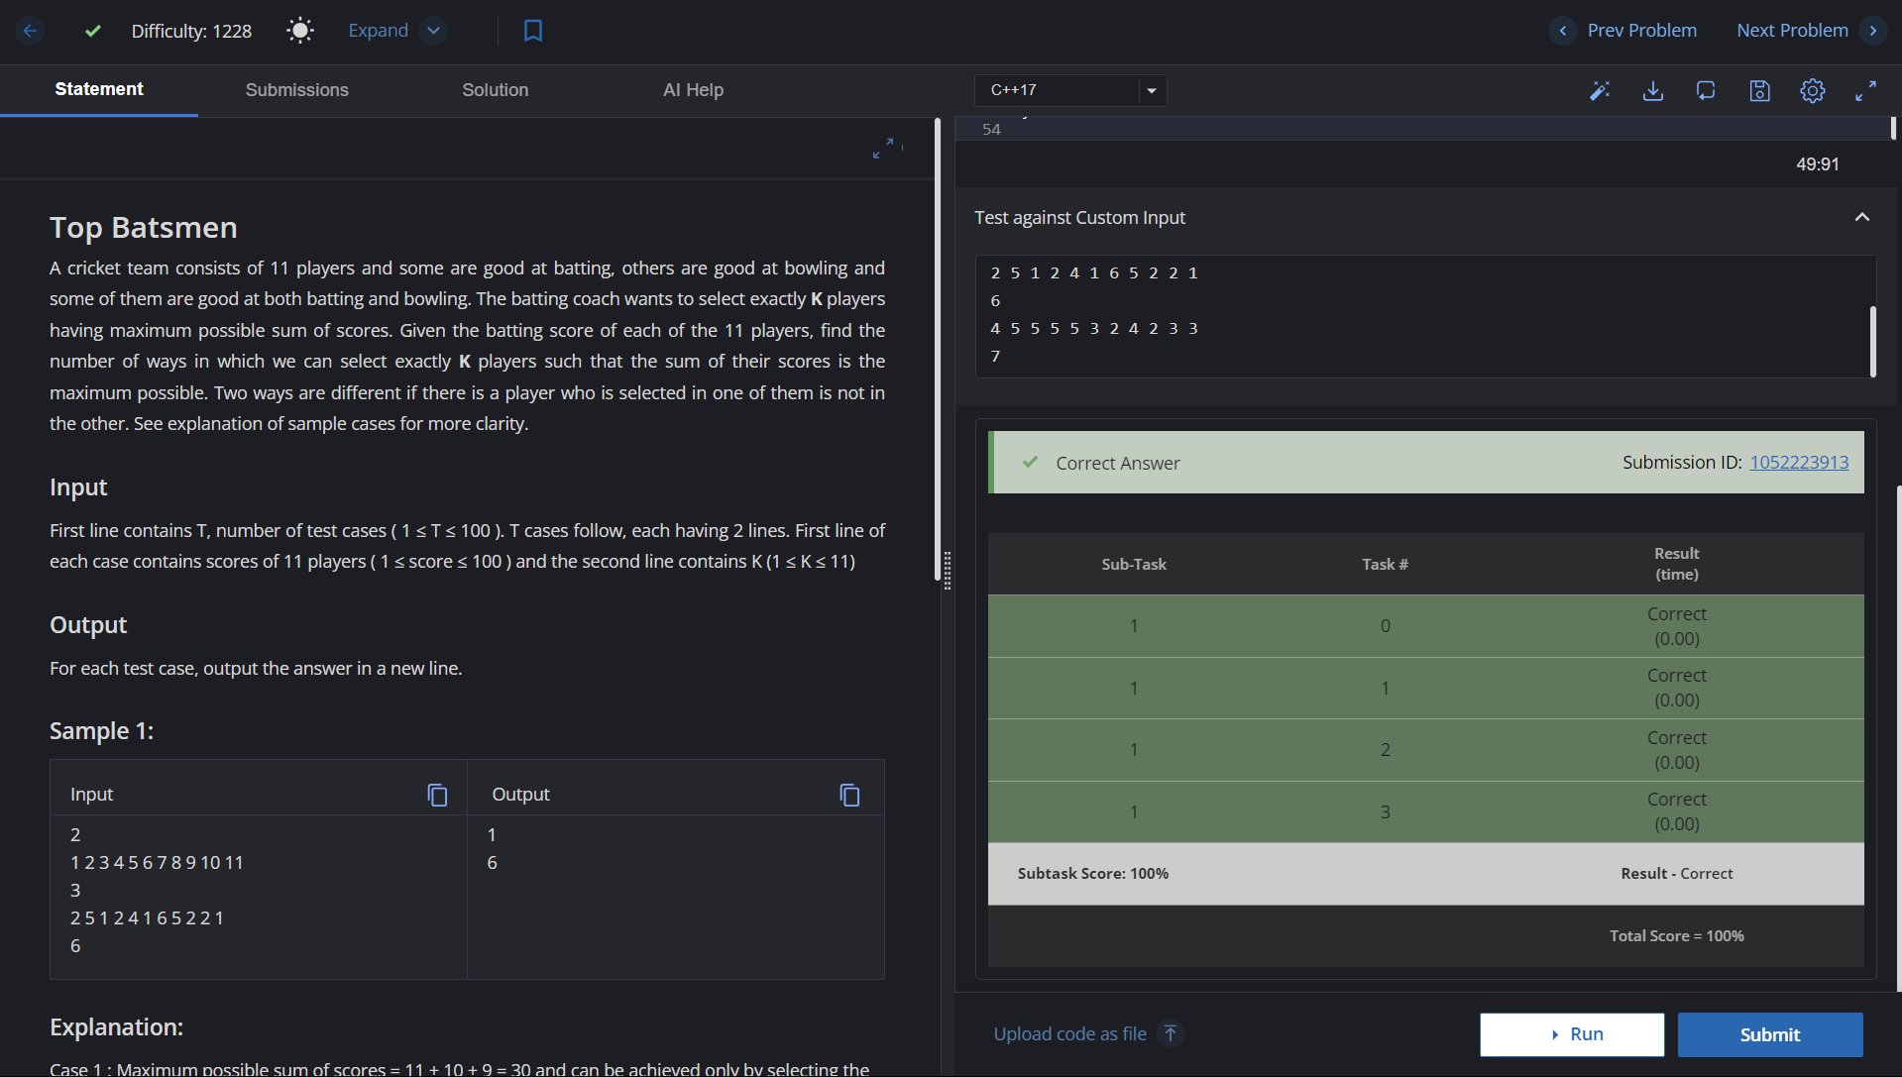The height and width of the screenshot is (1077, 1902).
Task: Click the back arrow icon
Action: (30, 31)
